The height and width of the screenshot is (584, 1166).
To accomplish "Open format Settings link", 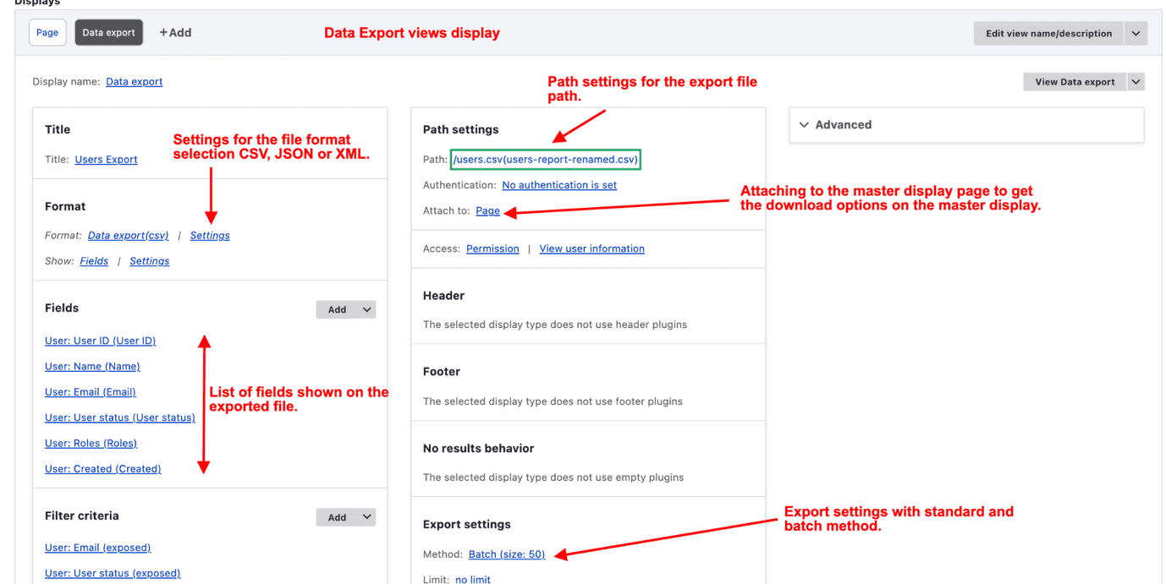I will [209, 235].
